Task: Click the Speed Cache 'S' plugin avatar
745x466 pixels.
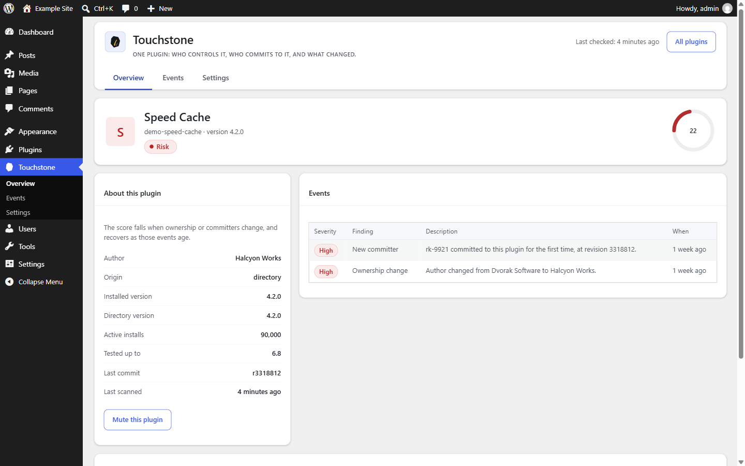Action: 121,132
